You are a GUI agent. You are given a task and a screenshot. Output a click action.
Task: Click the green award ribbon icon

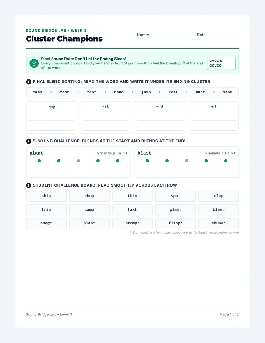[x=34, y=63]
